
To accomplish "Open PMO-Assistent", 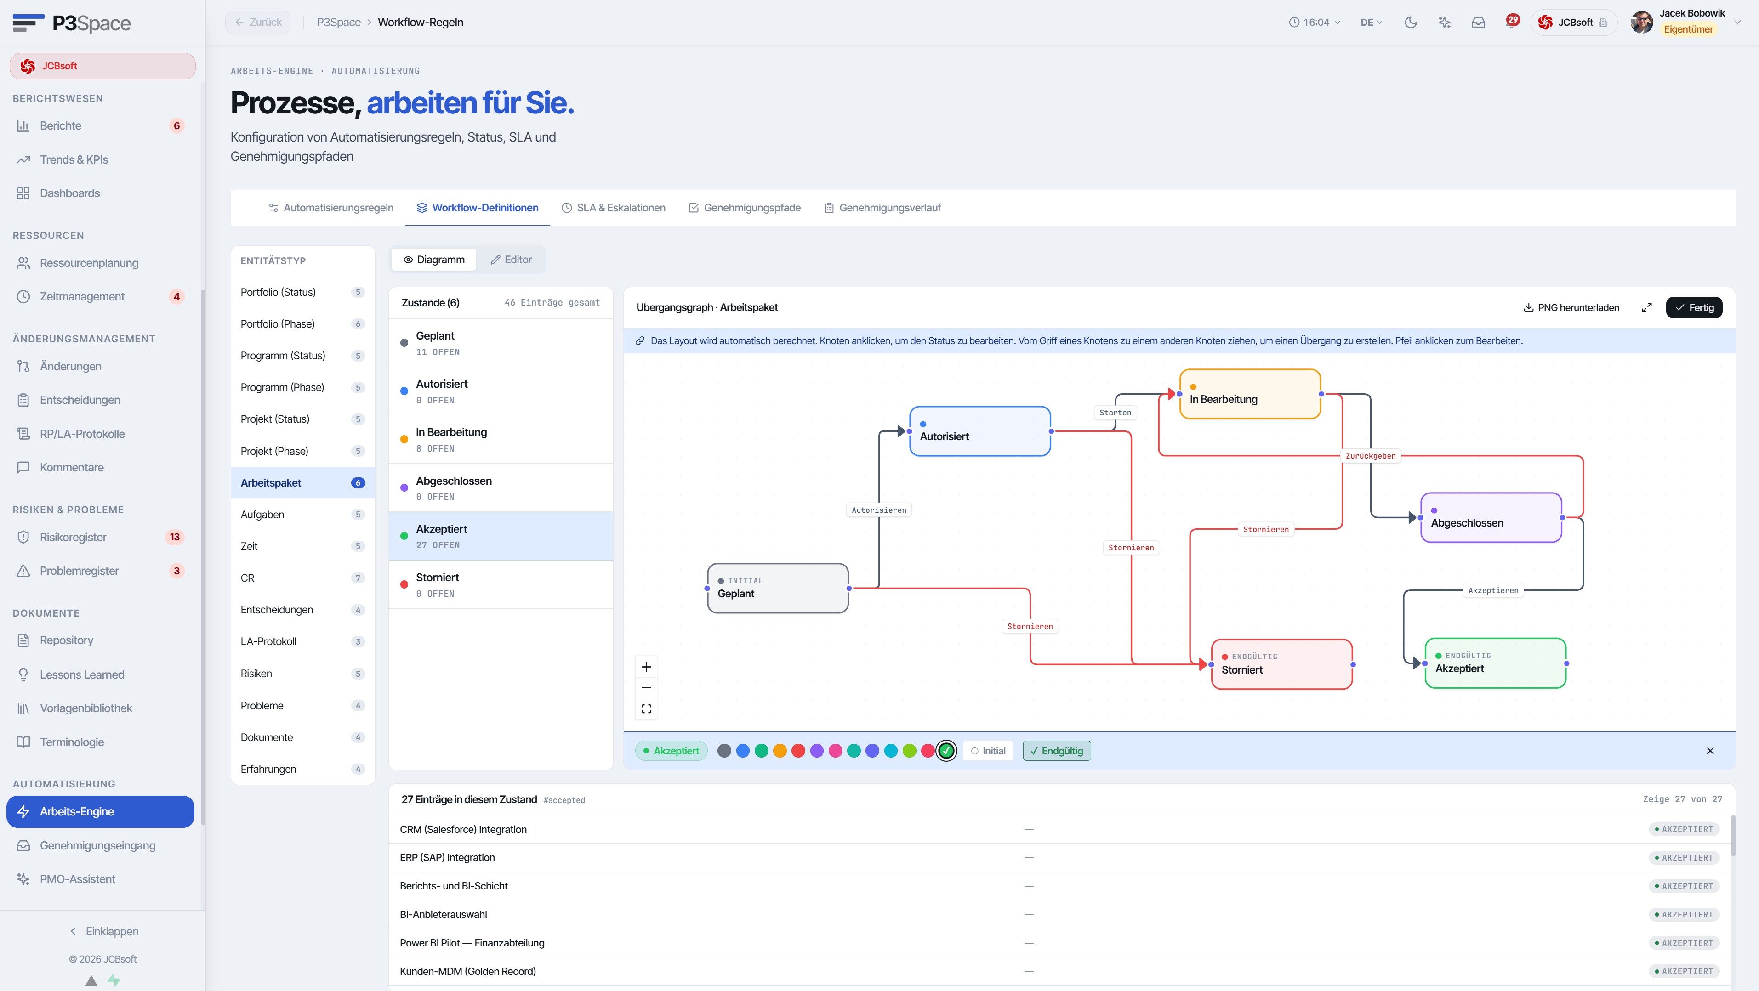I will [x=101, y=879].
